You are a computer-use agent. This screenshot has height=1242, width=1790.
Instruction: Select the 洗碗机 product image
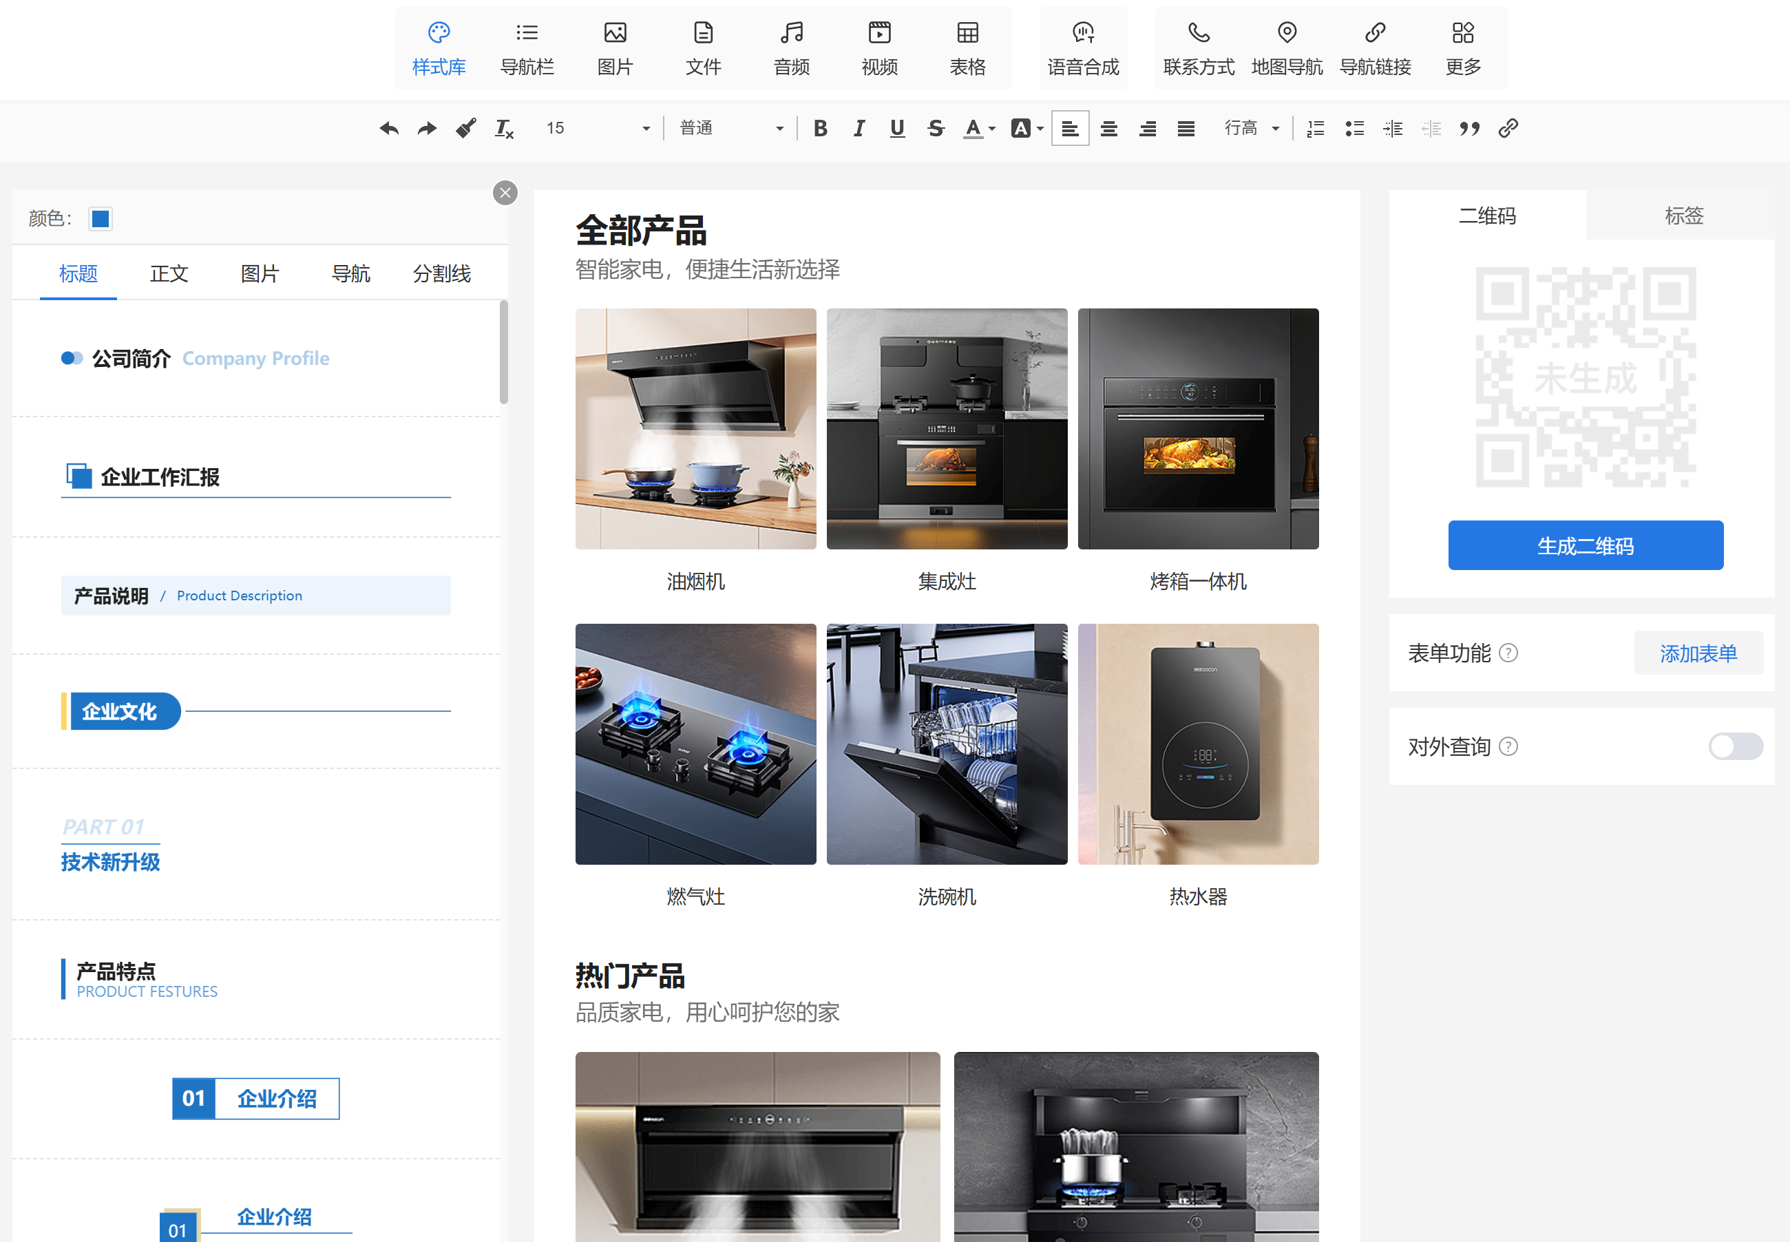coord(947,744)
